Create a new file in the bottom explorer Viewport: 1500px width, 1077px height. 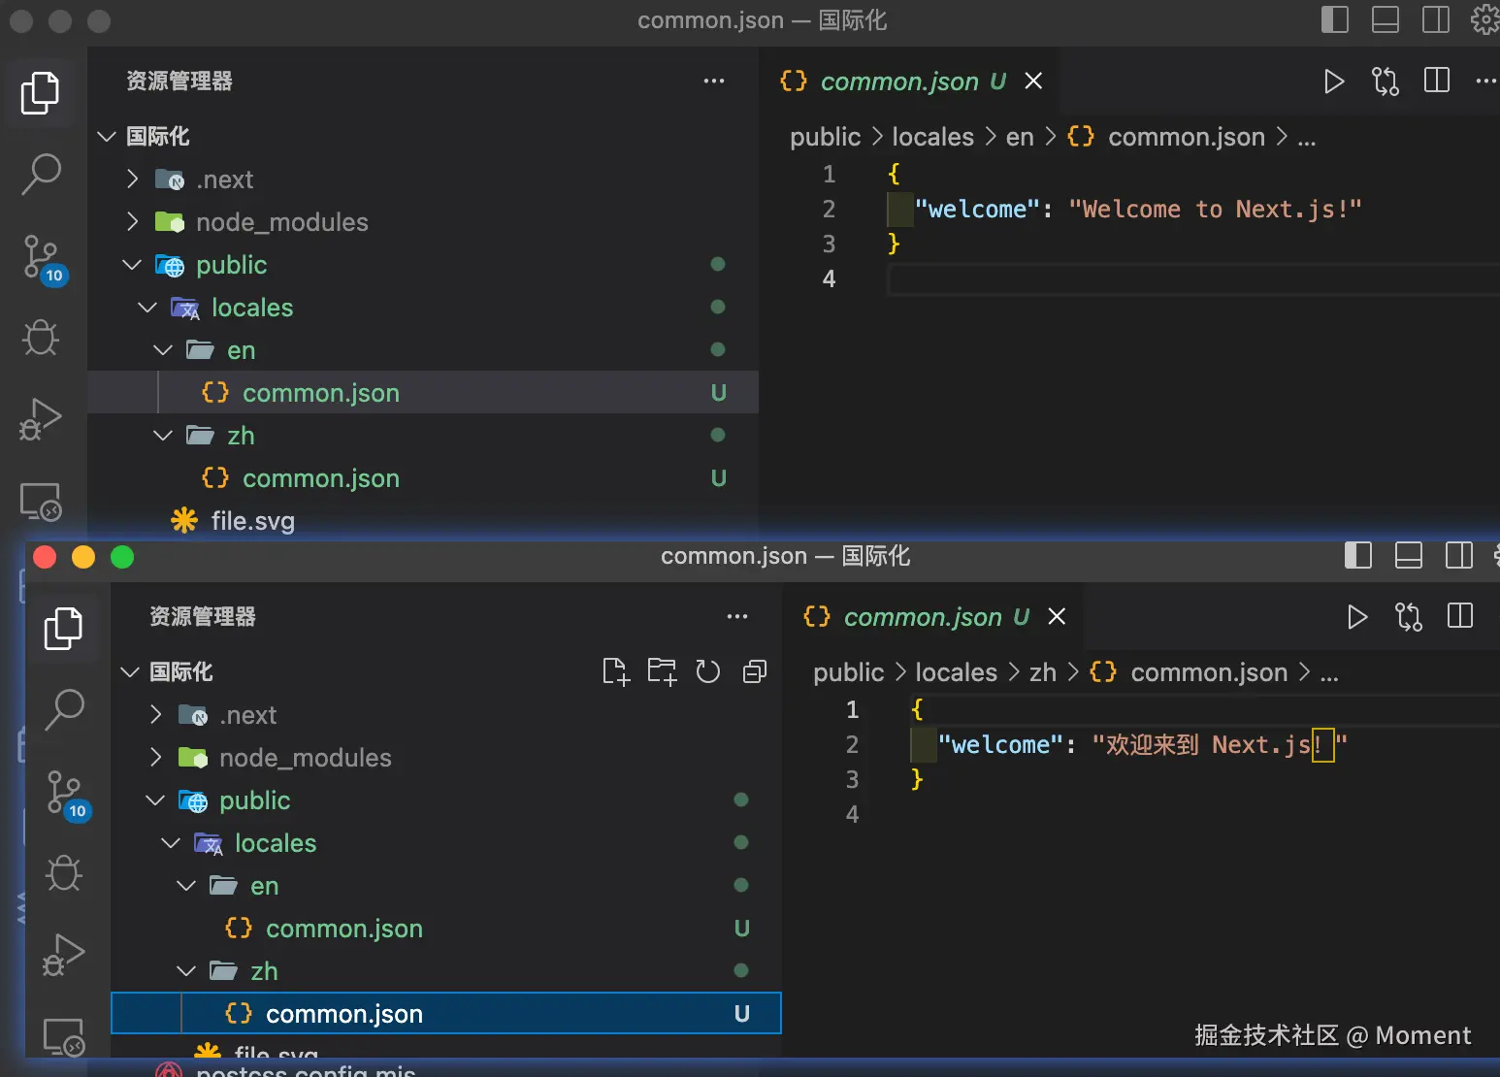[616, 671]
